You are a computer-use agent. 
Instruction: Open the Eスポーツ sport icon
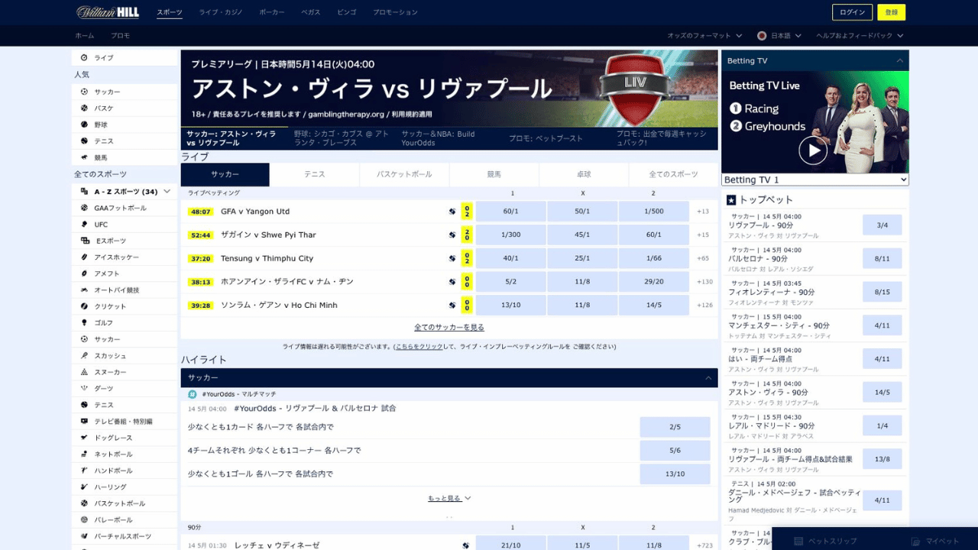pyautogui.click(x=85, y=241)
